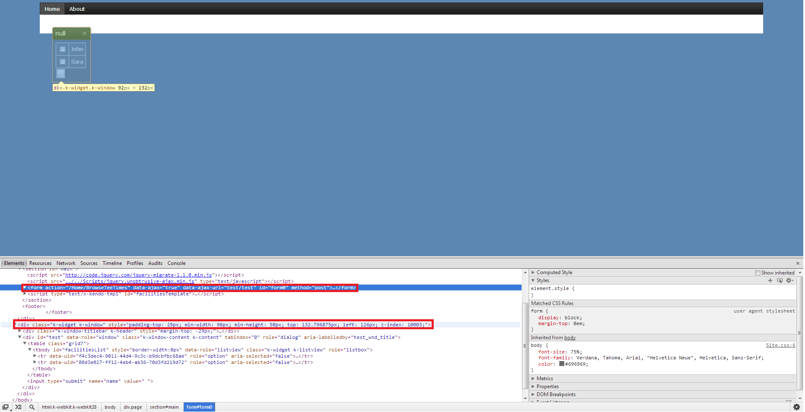Click the #696969 color swatch
805x412 pixels.
coord(561,364)
